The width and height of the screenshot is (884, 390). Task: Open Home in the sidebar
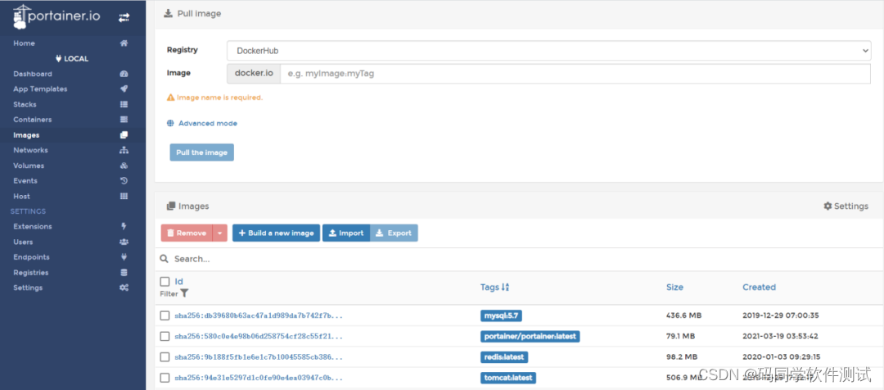25,43
